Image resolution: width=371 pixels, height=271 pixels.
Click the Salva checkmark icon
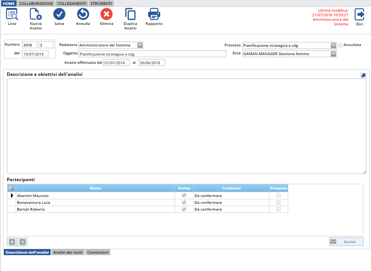tap(59, 14)
